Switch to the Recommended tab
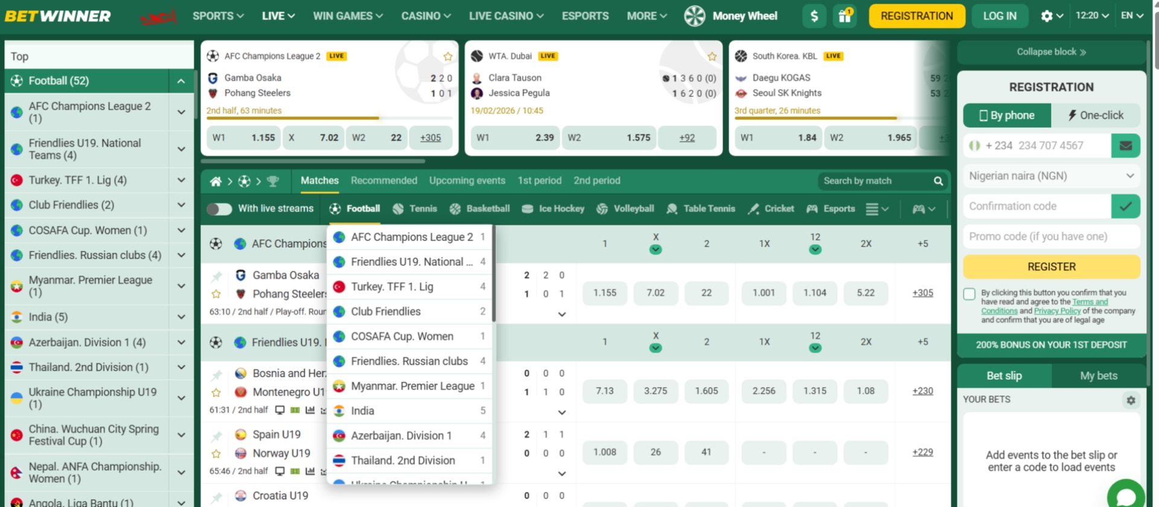The image size is (1159, 507). [384, 180]
